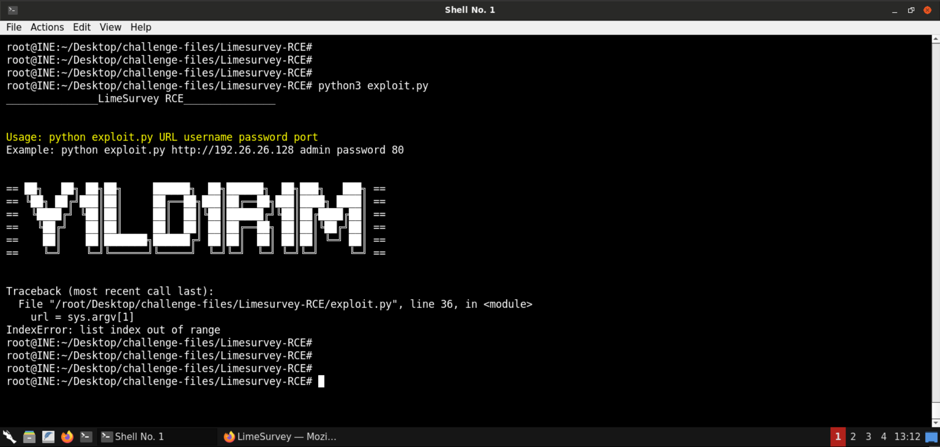
Task: Click the 'line 36, in <module>' text
Action: tap(471, 304)
